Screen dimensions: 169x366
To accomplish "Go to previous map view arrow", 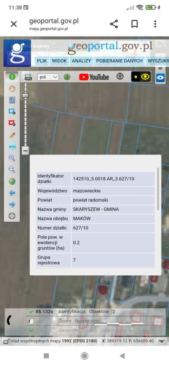I will point(12,193).
